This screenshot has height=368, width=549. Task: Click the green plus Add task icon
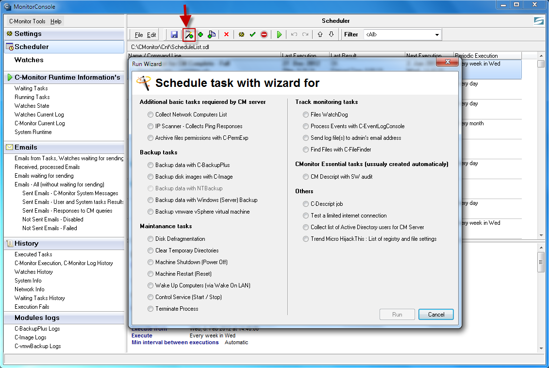[200, 34]
